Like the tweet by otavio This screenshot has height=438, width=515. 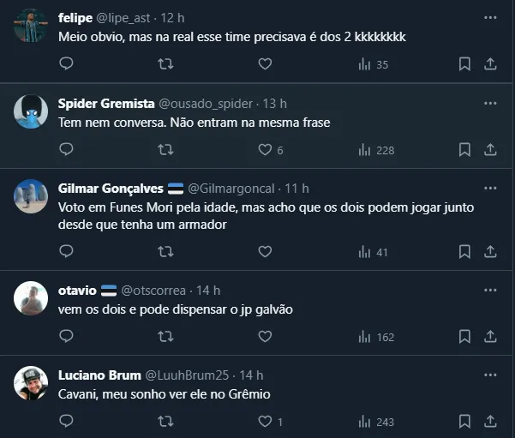point(265,337)
